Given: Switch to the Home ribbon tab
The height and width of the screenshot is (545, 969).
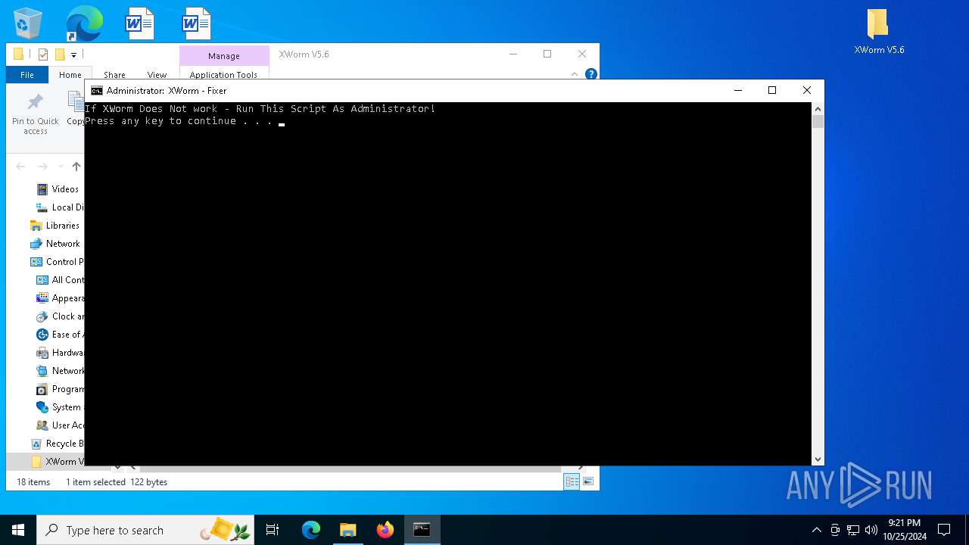Looking at the screenshot, I should pos(70,75).
